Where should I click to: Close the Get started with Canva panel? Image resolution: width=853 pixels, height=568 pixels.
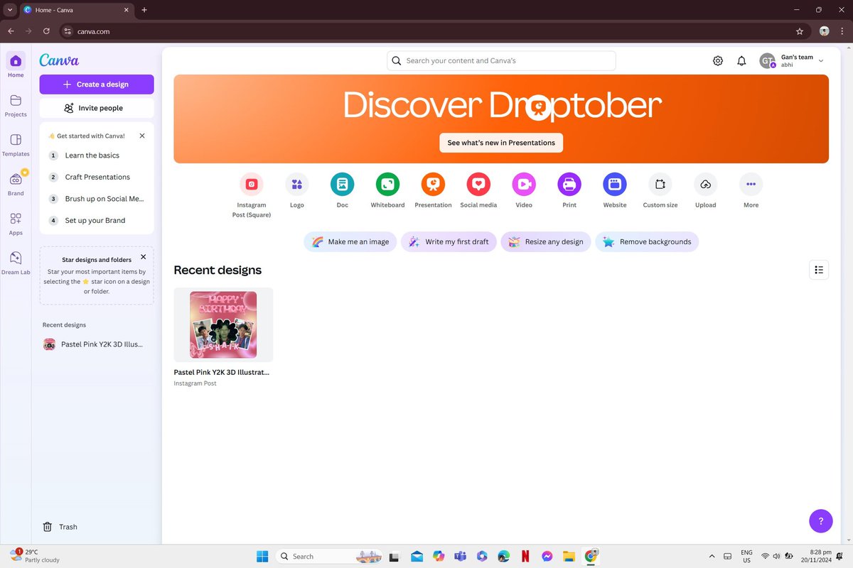(x=142, y=136)
